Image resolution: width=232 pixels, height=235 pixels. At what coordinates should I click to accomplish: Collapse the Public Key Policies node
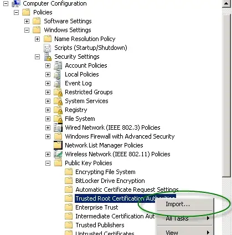48,163
